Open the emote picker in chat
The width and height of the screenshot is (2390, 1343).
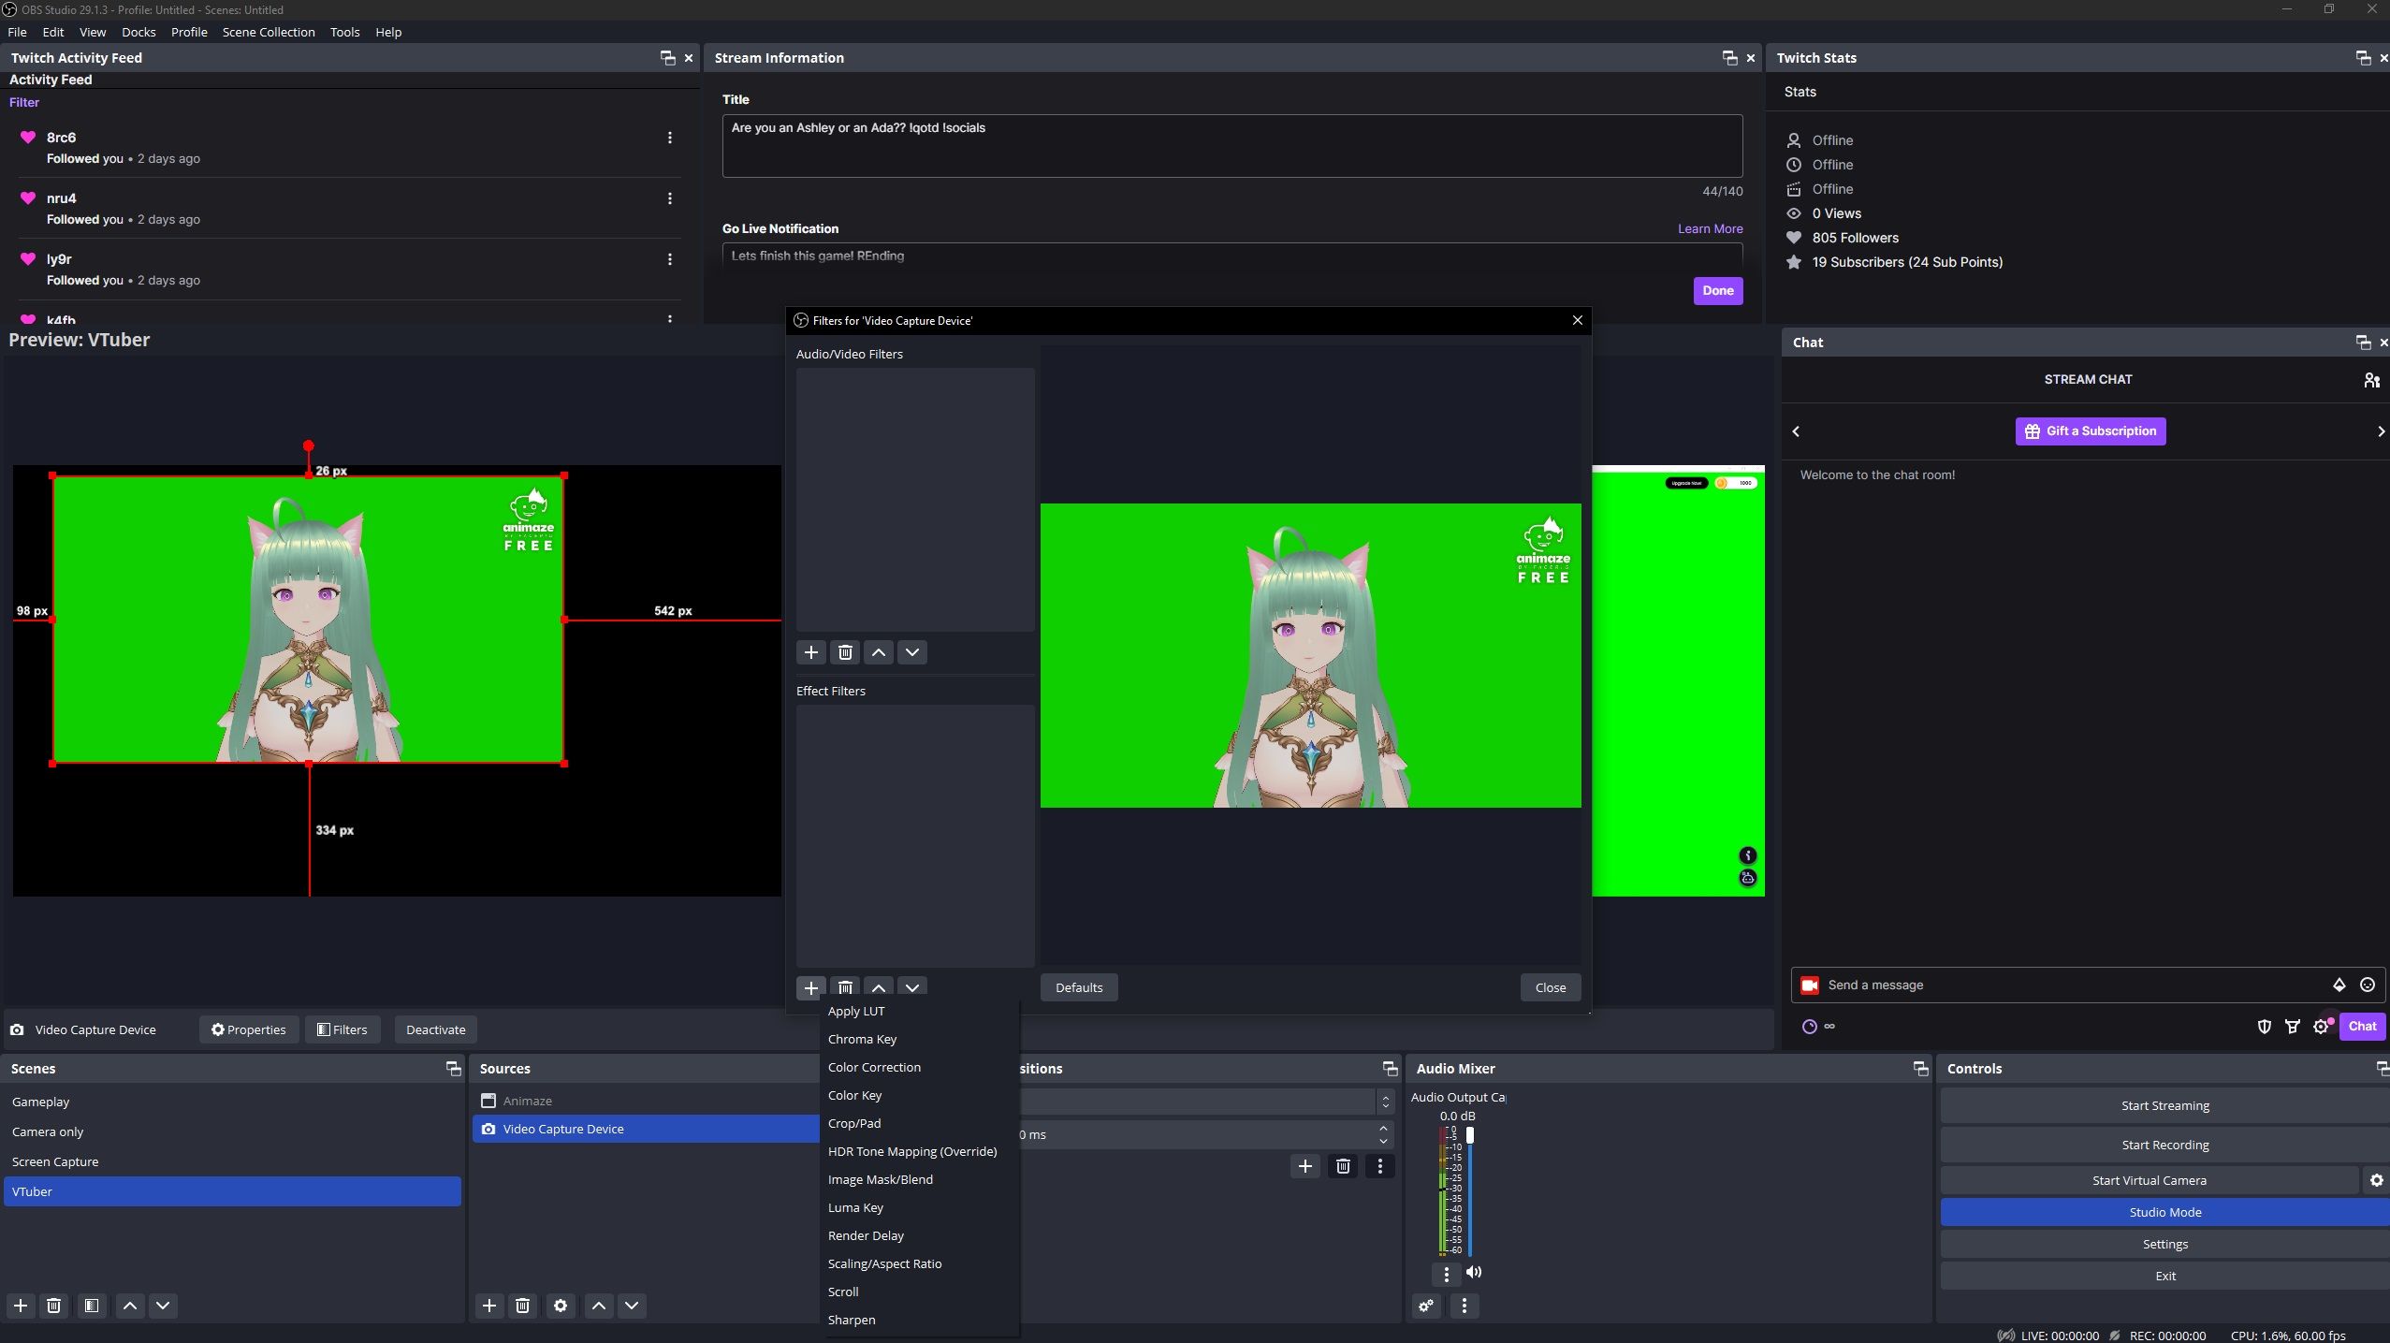pos(2368,985)
